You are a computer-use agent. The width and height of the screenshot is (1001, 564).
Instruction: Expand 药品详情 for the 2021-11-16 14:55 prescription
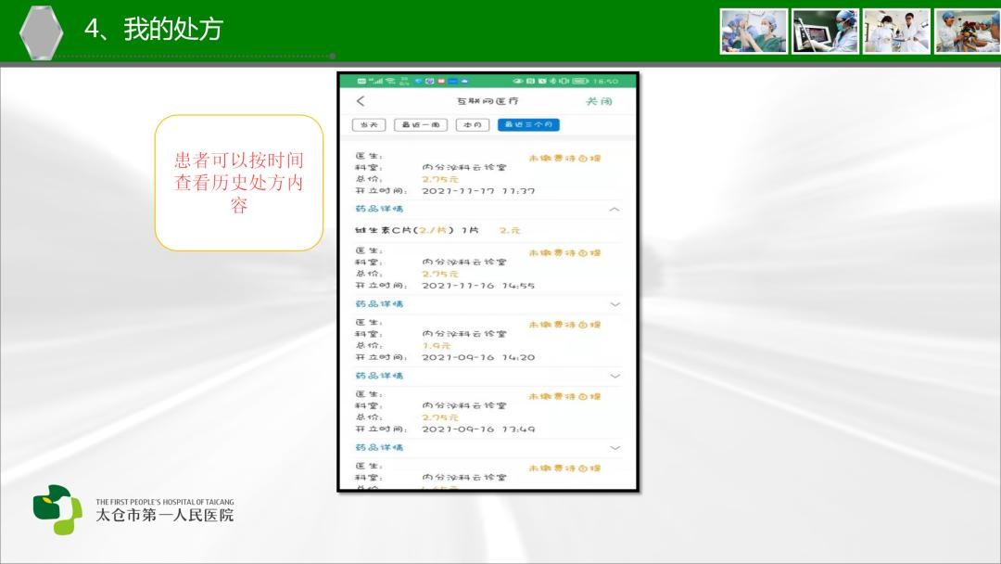click(x=615, y=304)
